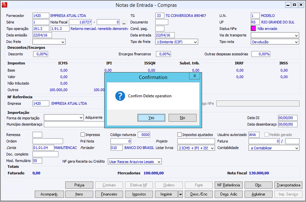Click the blue question mark icon in the dialog

coord(120,96)
